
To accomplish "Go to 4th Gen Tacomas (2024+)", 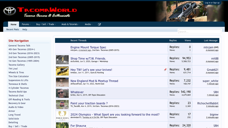I will pos(22,49).
